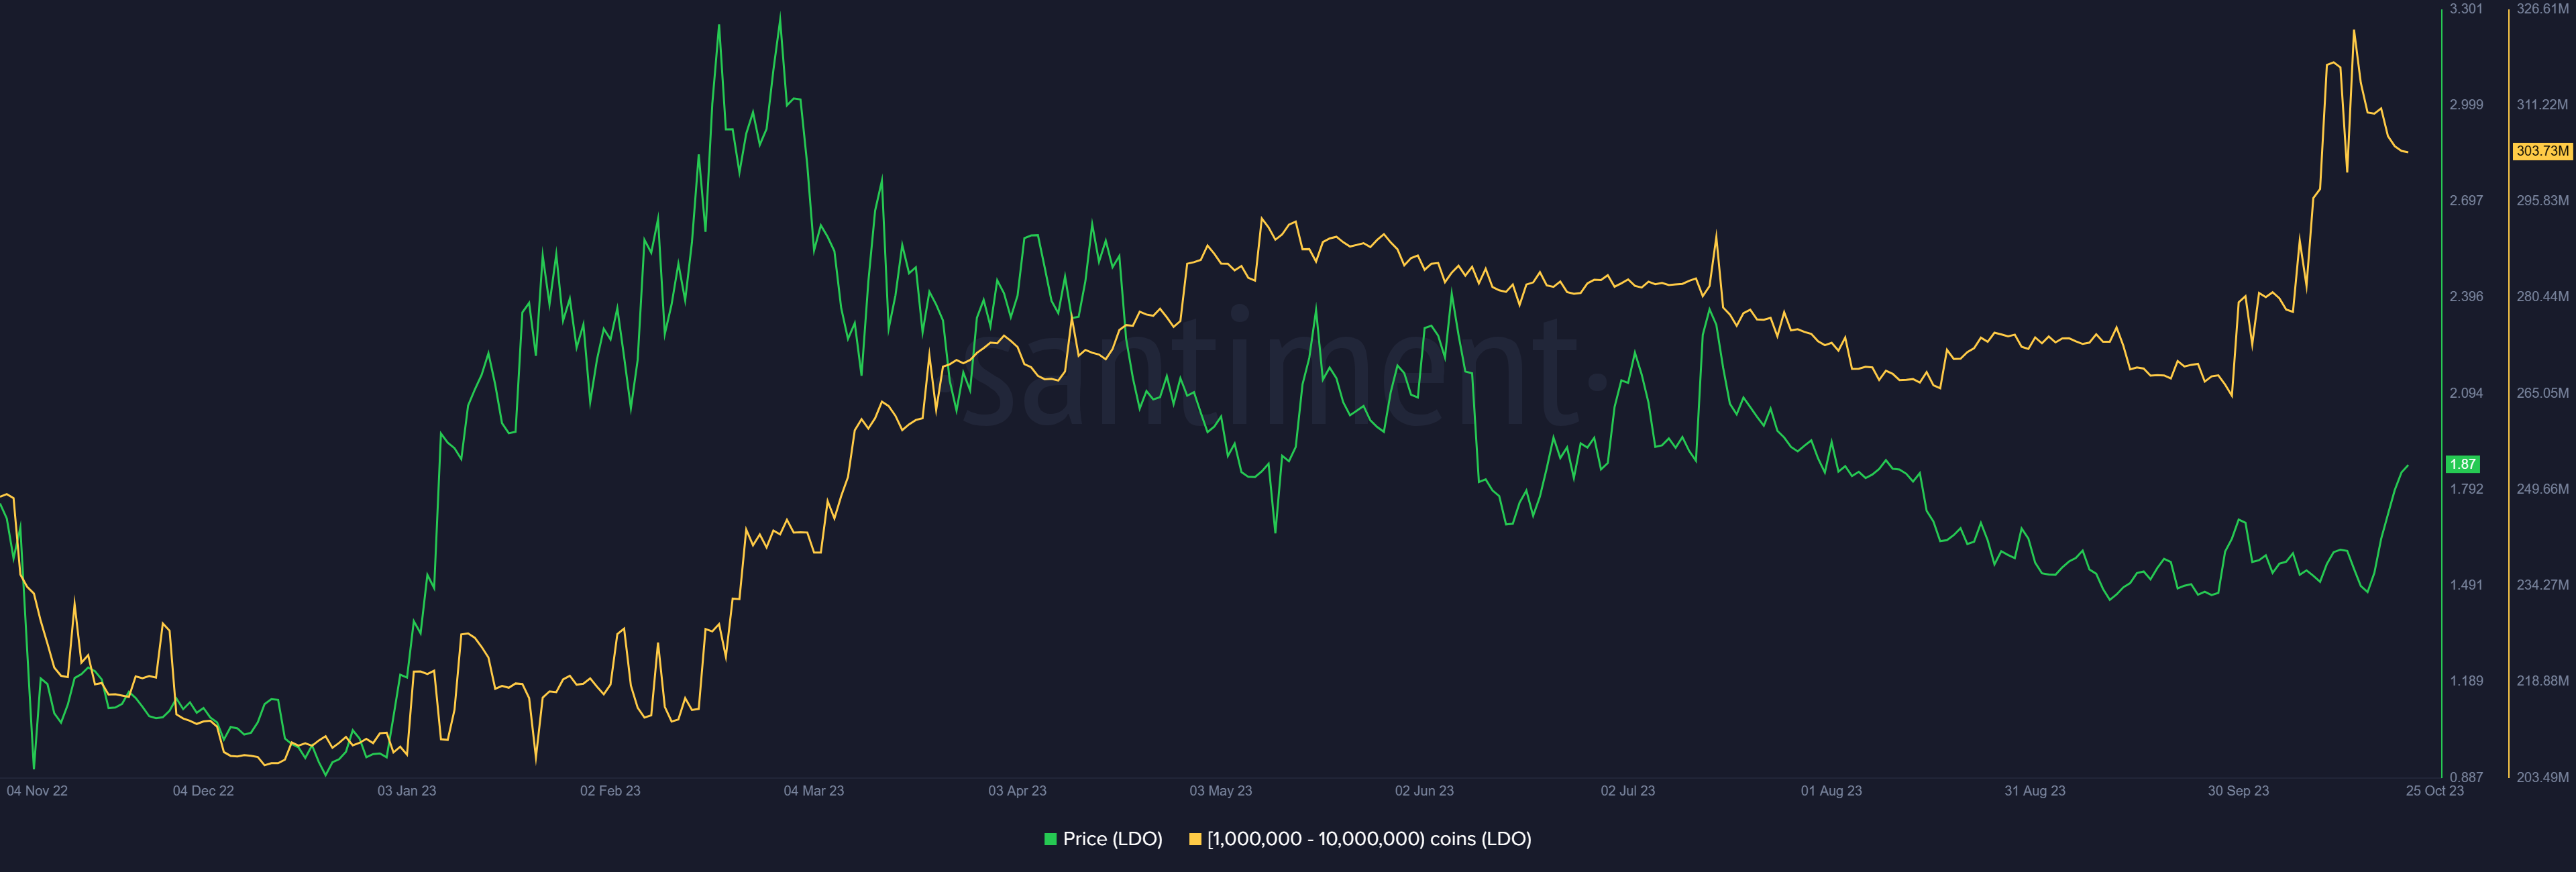This screenshot has width=2576, height=872.
Task: Click the 311.22M coins axis value
Action: 2542,105
